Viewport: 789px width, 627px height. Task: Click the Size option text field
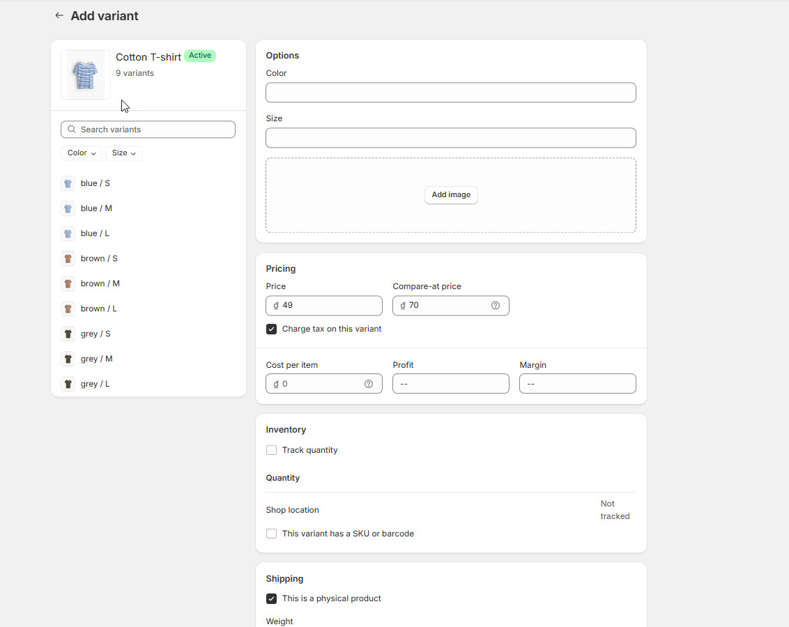[450, 138]
